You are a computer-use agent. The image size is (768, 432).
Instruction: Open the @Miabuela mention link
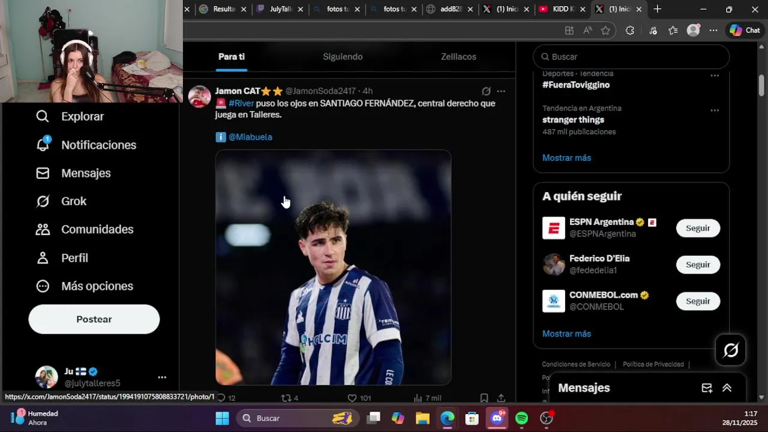click(x=250, y=137)
